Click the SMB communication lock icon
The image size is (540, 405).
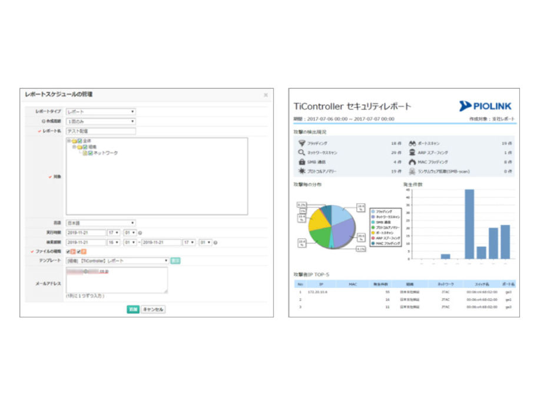[x=302, y=162]
